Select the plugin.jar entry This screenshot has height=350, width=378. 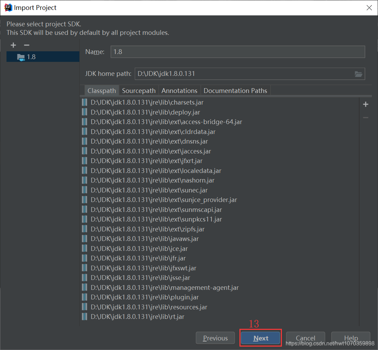pyautogui.click(x=220, y=297)
